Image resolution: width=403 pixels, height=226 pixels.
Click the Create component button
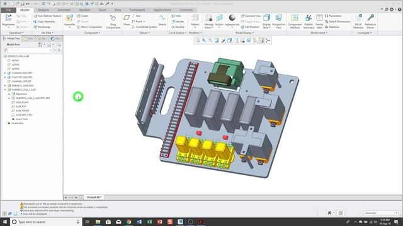tap(82, 16)
